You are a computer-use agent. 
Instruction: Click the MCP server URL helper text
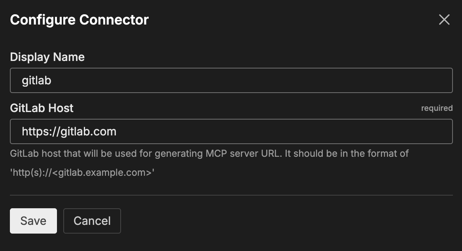(209, 154)
